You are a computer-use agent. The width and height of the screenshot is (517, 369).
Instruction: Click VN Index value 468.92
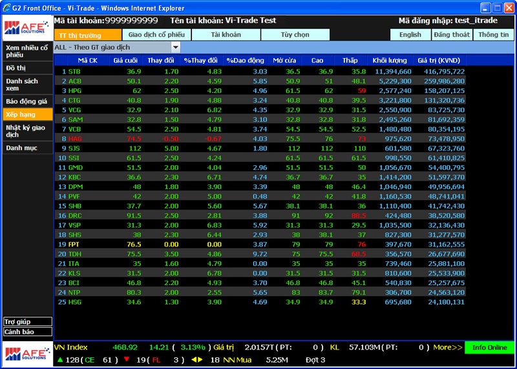pyautogui.click(x=125, y=347)
